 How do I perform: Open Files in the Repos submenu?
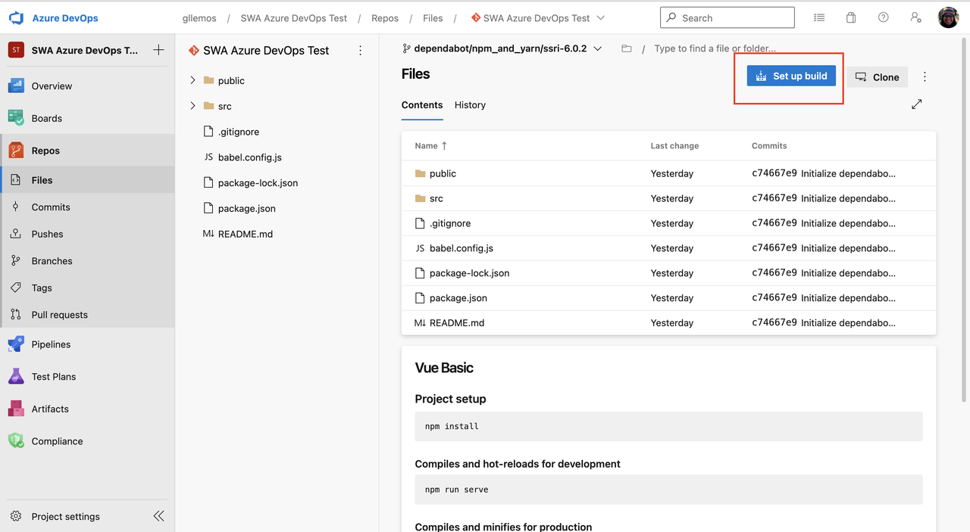(87, 180)
